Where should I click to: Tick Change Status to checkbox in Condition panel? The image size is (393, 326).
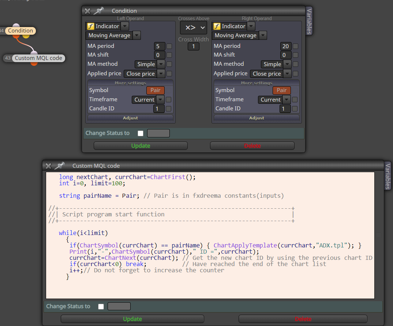tap(141, 133)
